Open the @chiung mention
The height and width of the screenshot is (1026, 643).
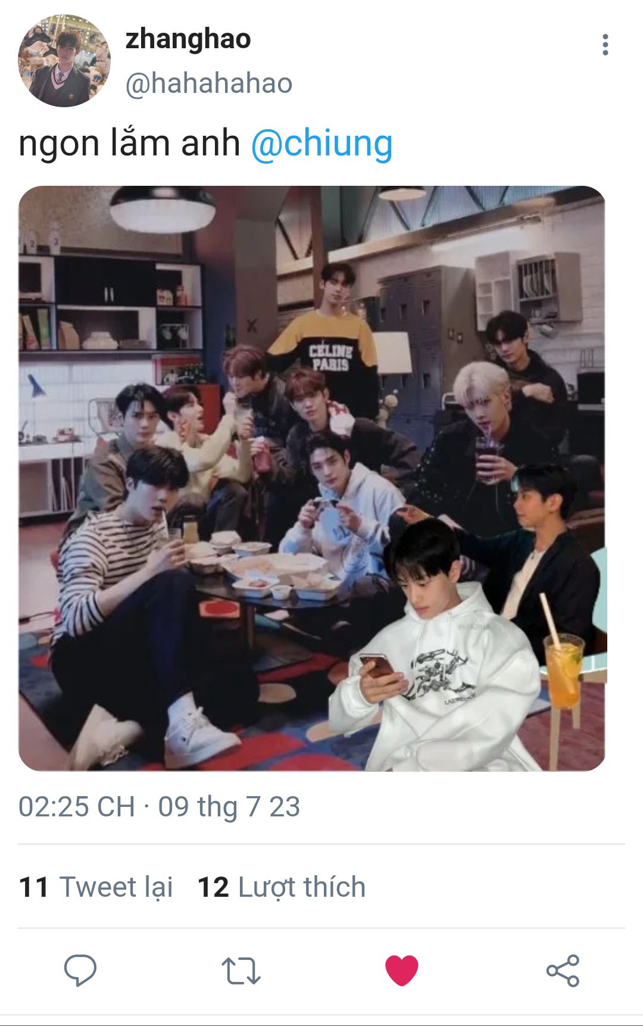click(x=321, y=144)
